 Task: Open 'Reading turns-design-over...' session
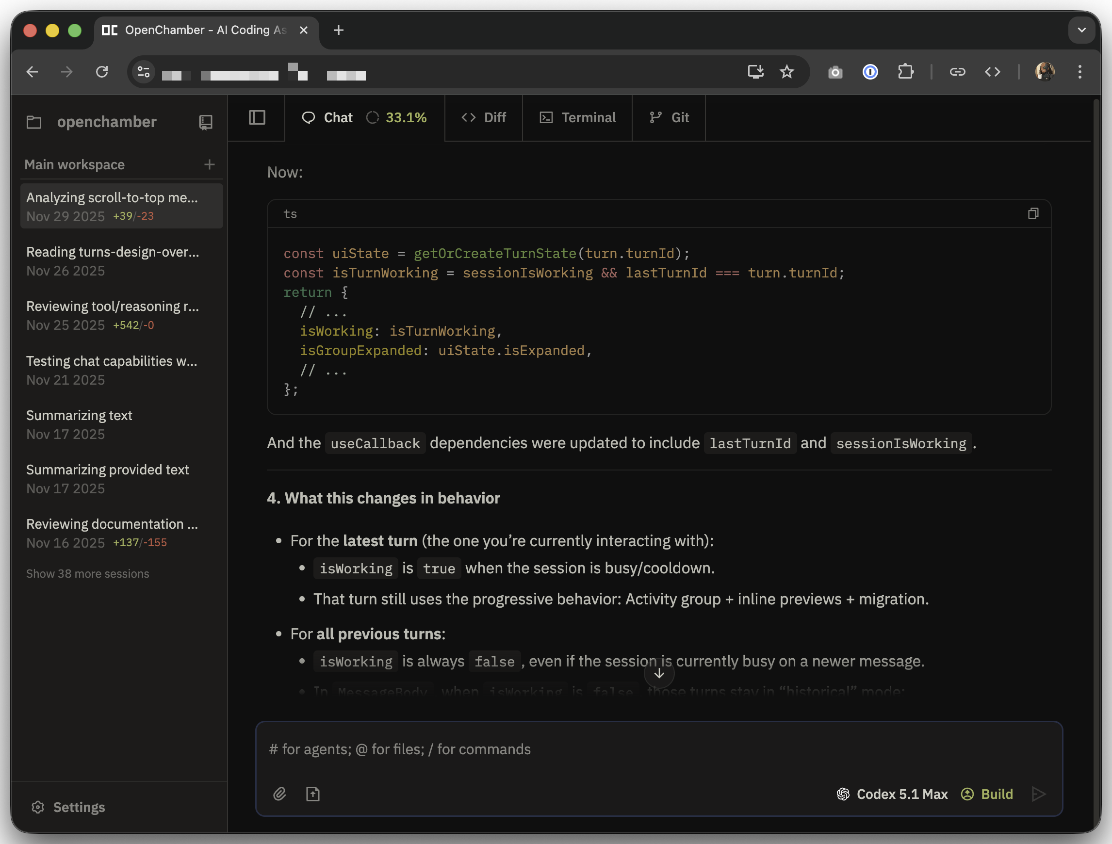[122, 261]
